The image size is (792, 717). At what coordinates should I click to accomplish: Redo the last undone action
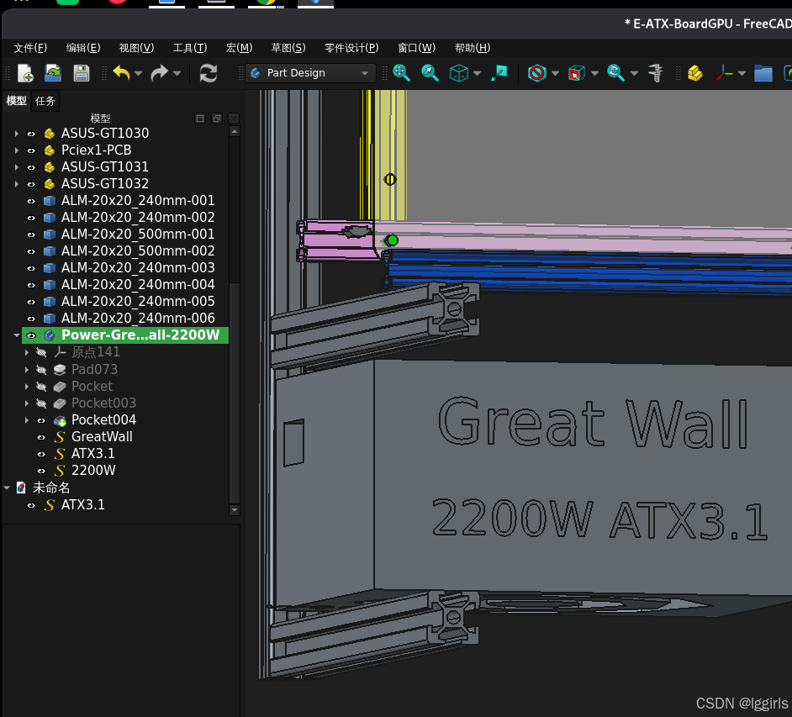[x=160, y=73]
